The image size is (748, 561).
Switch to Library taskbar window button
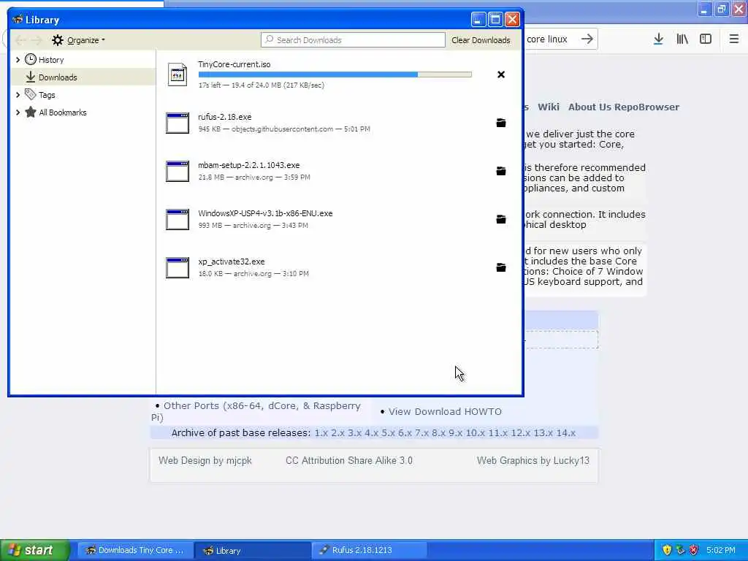(x=251, y=550)
